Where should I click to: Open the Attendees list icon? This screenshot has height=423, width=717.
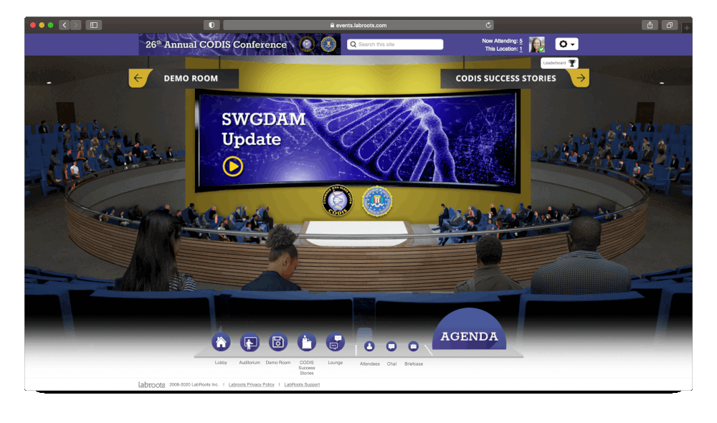(369, 348)
